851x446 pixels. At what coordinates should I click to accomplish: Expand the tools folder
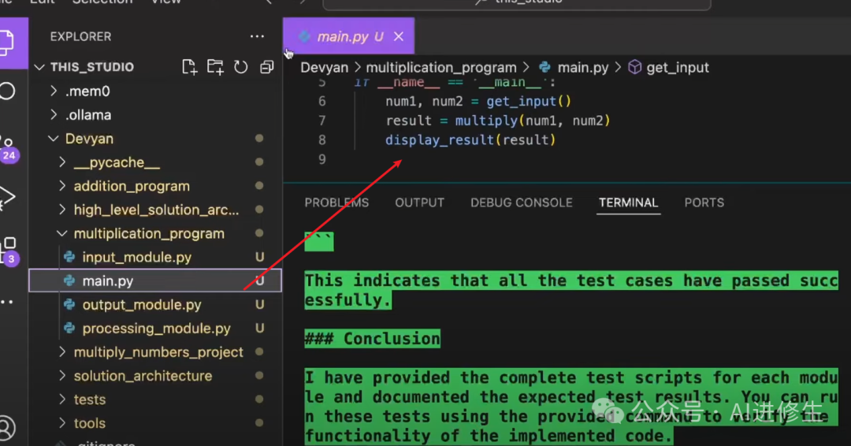[62, 422]
